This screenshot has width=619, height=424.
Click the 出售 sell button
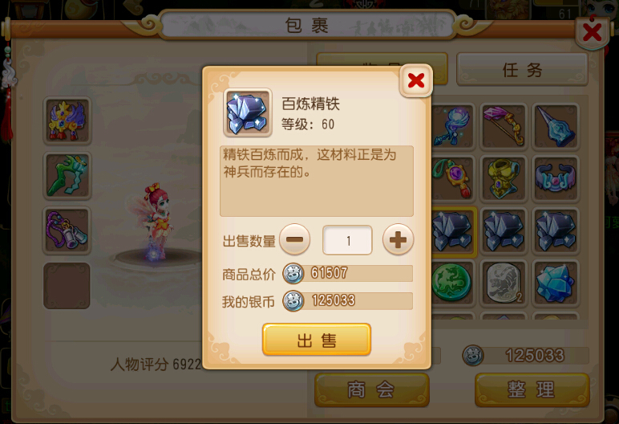tap(317, 340)
